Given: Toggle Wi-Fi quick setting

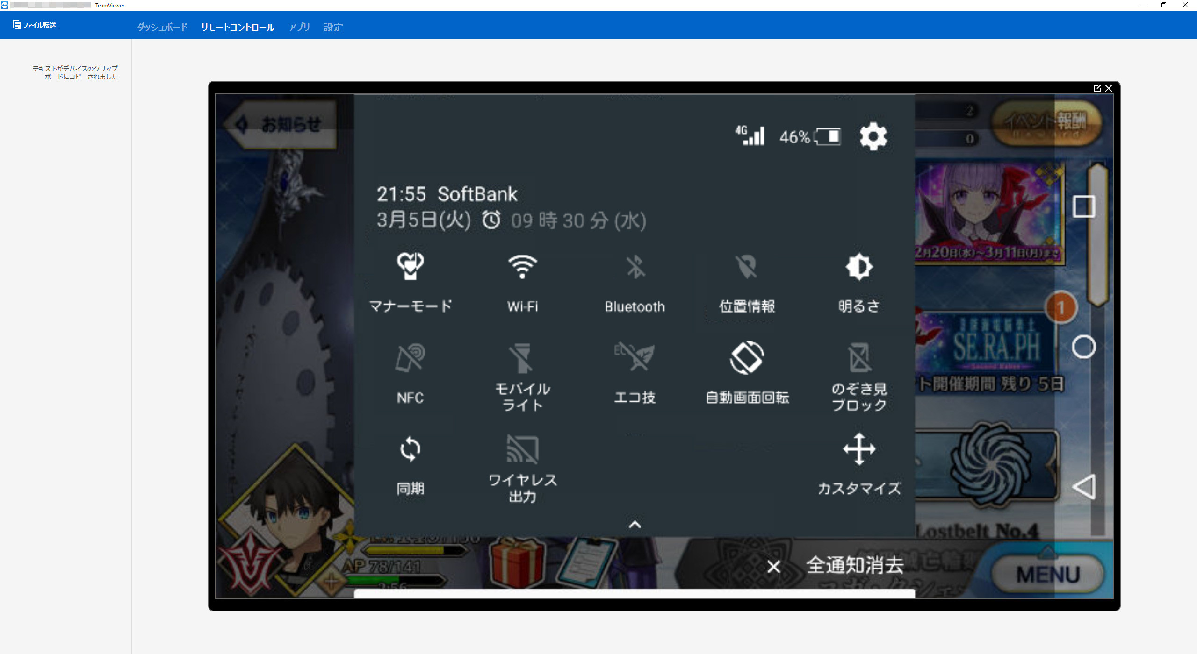Looking at the screenshot, I should coord(522,267).
